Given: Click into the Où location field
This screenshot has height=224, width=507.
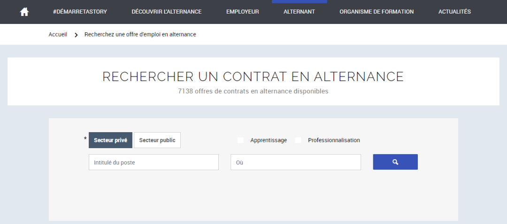Looking at the screenshot, I should [295, 162].
